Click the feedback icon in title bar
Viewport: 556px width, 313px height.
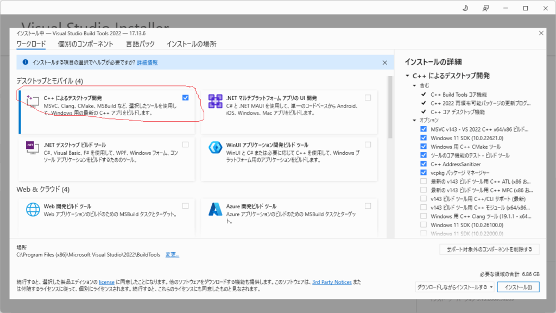[485, 8]
